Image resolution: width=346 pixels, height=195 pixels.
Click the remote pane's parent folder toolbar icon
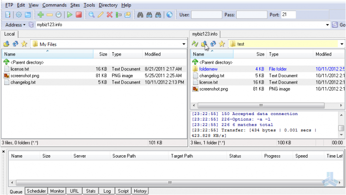pyautogui.click(x=204, y=44)
